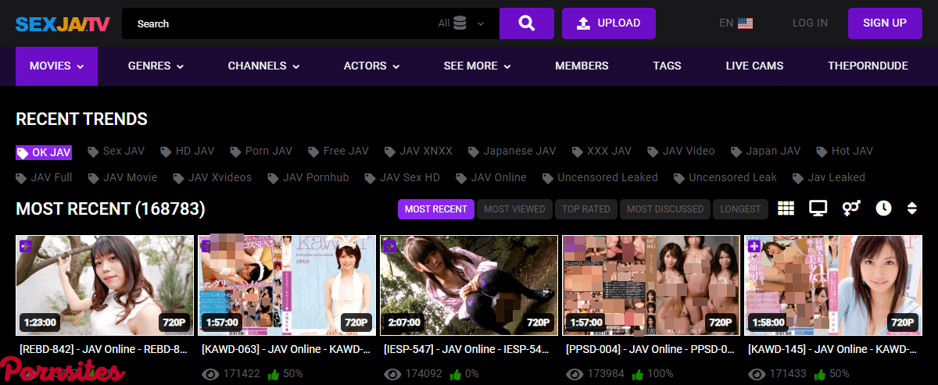Viewport: 938px width, 385px height.
Task: Click the magnifying glass search button
Action: click(x=526, y=23)
